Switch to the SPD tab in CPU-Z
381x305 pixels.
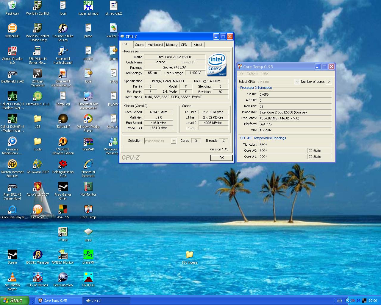coord(184,45)
